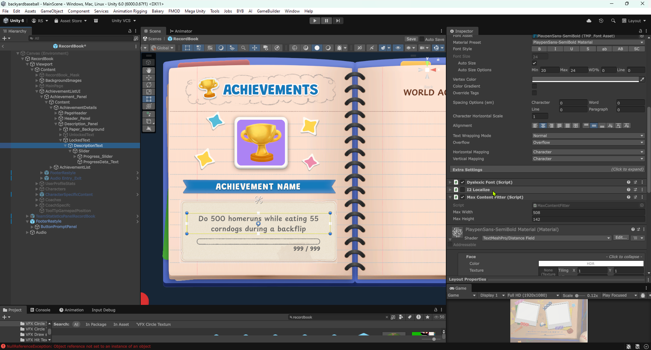Image resolution: width=651 pixels, height=350 pixels.
Task: Collapse the DescriptionText hierarchy node
Action: click(x=65, y=145)
